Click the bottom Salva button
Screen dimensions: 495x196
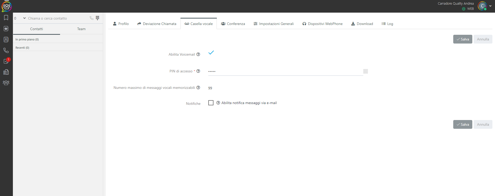pos(463,124)
